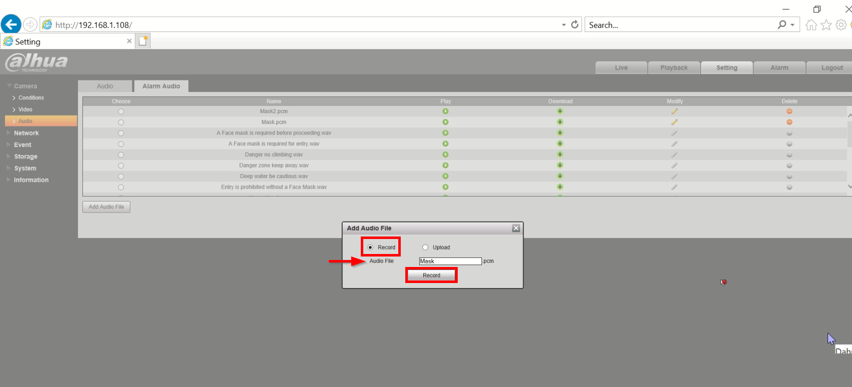Open a new browser tab

143,41
